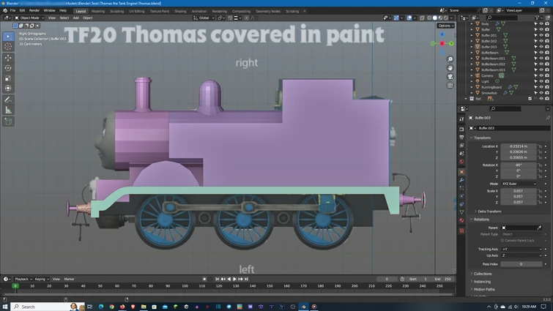Pin the Buffer.003 properties panel
Screen dimensions: 553x311
[x=547, y=118]
